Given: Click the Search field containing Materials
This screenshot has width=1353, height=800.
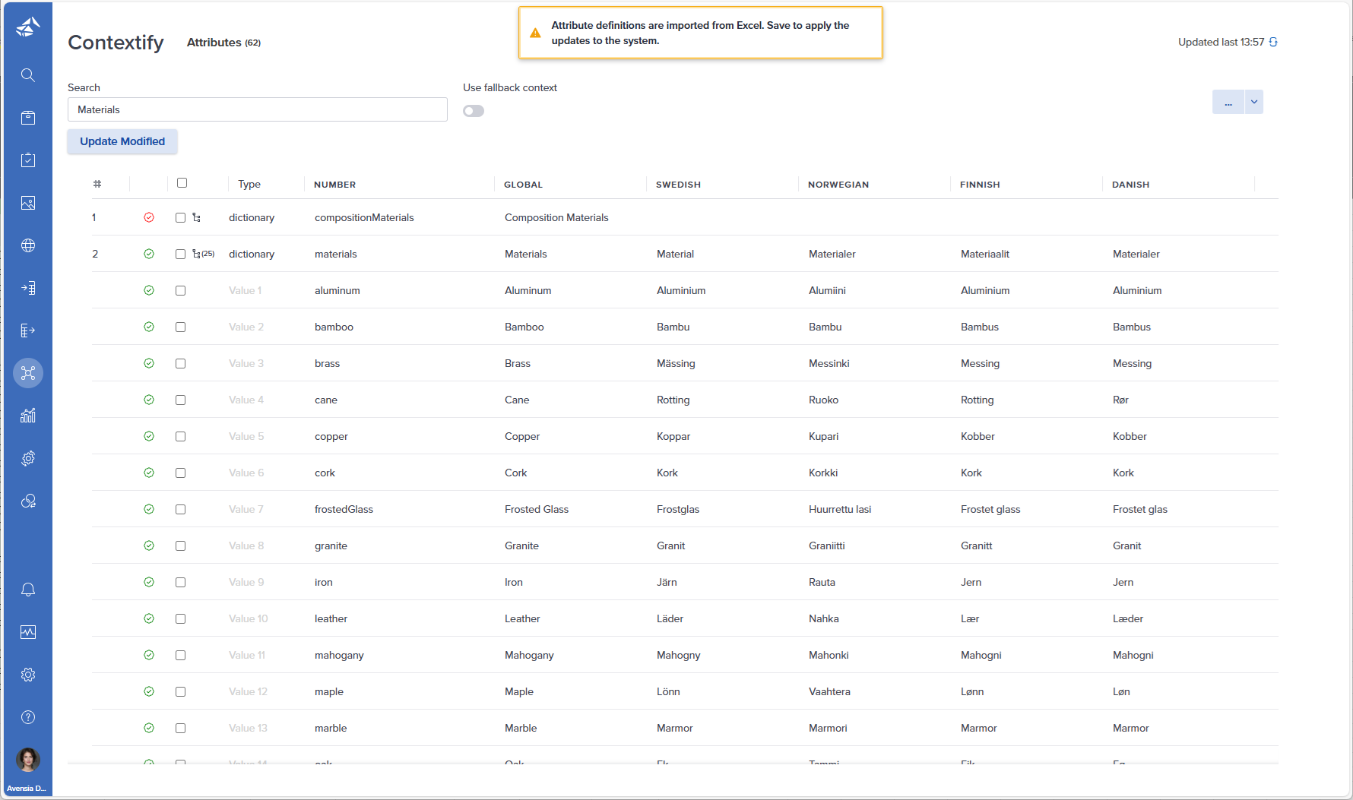Looking at the screenshot, I should click(258, 109).
